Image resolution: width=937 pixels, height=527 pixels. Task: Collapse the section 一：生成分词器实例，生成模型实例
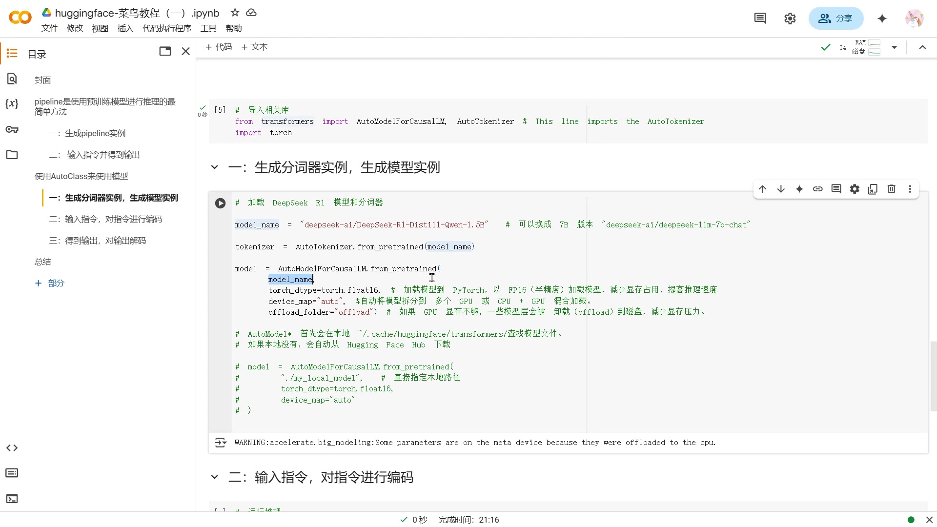(214, 167)
